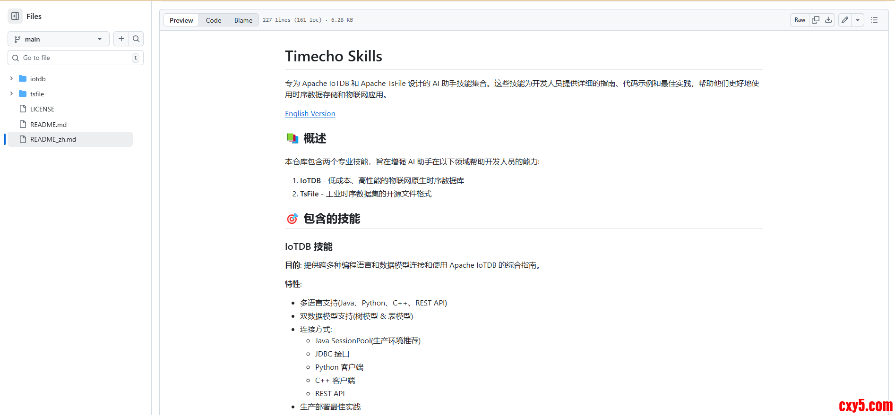
Task: Show the document outline
Action: pyautogui.click(x=874, y=20)
